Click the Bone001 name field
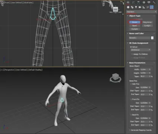 coord(139,38)
